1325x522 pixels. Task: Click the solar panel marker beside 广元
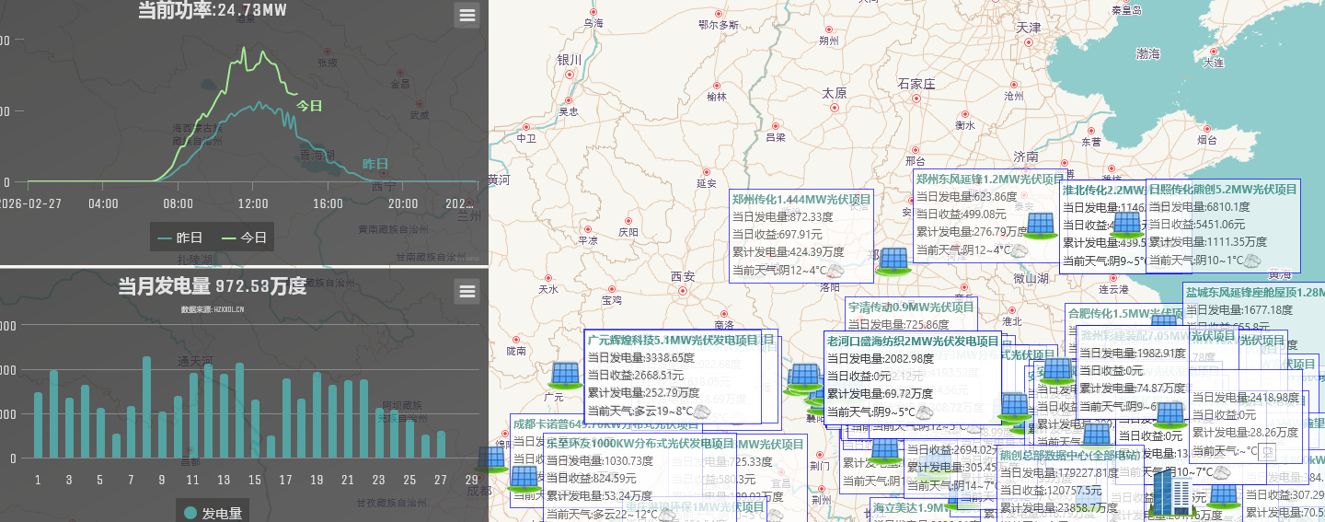click(x=565, y=374)
